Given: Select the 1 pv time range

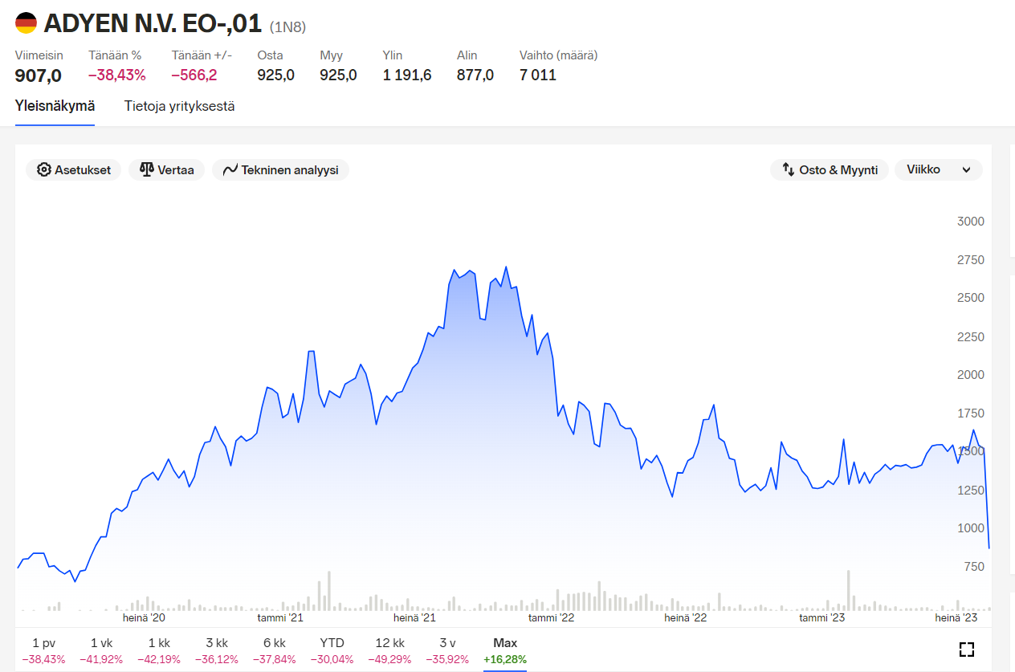Looking at the screenshot, I should pyautogui.click(x=43, y=650).
